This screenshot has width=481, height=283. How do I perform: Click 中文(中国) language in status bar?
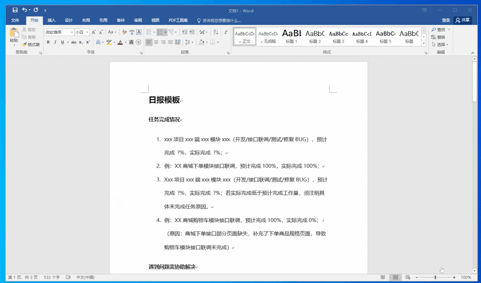tap(85, 277)
